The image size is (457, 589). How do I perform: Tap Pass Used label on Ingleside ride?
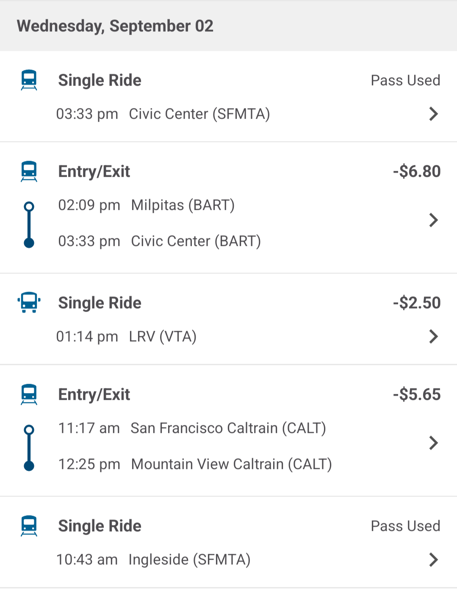pos(405,526)
